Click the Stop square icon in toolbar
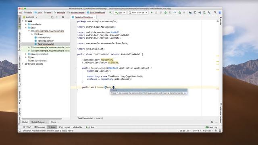 pyautogui.click(x=184, y=12)
